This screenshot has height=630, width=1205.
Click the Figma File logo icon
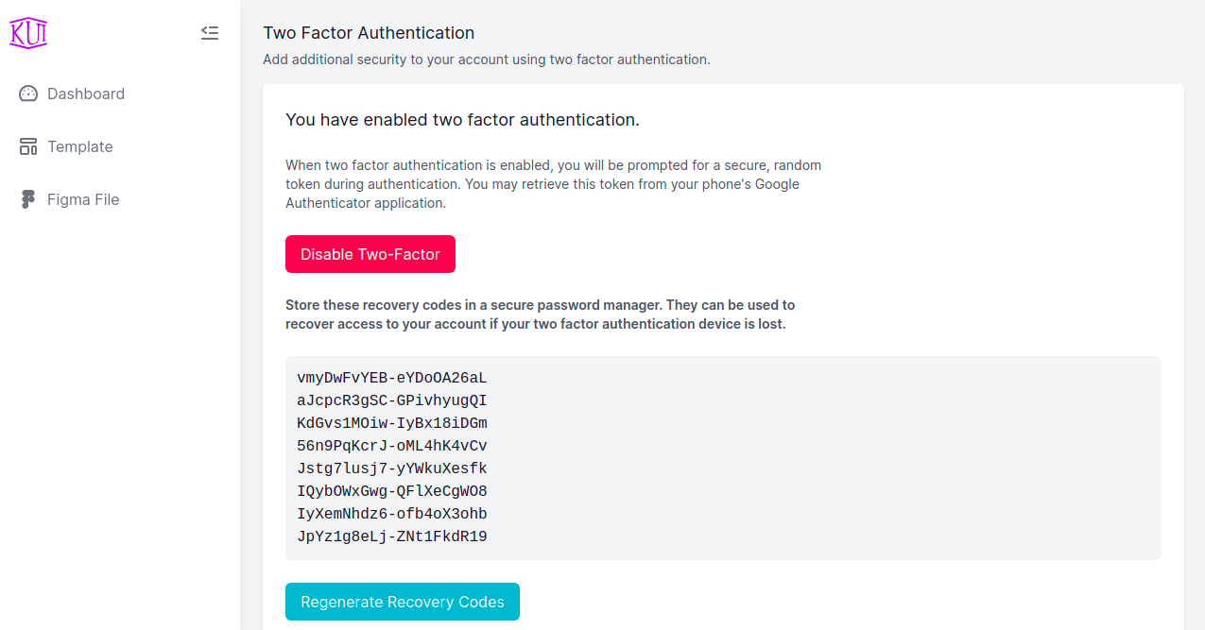pos(28,199)
